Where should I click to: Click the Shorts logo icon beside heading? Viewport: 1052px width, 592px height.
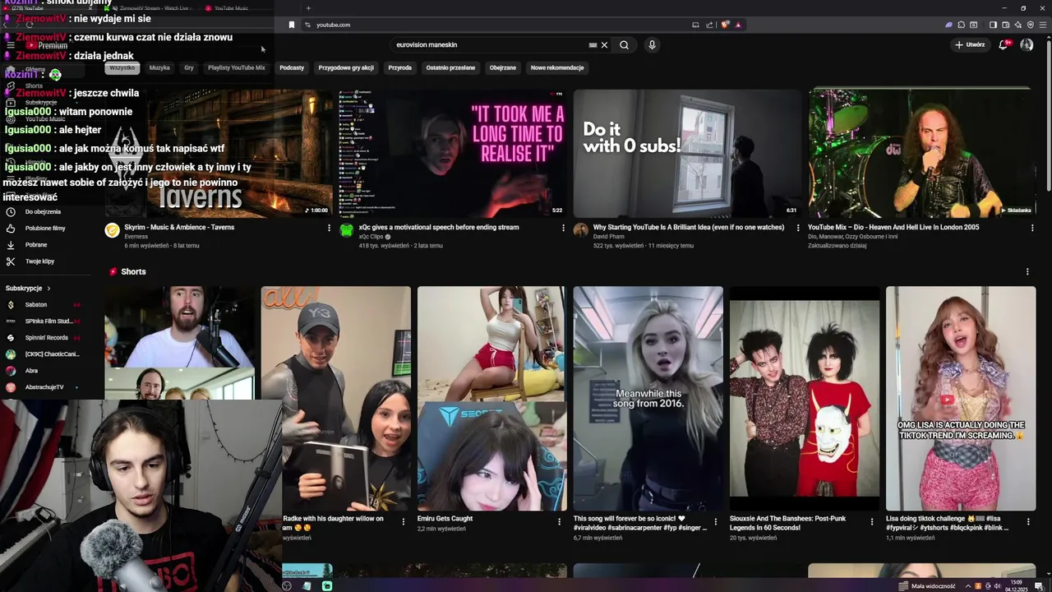point(113,271)
